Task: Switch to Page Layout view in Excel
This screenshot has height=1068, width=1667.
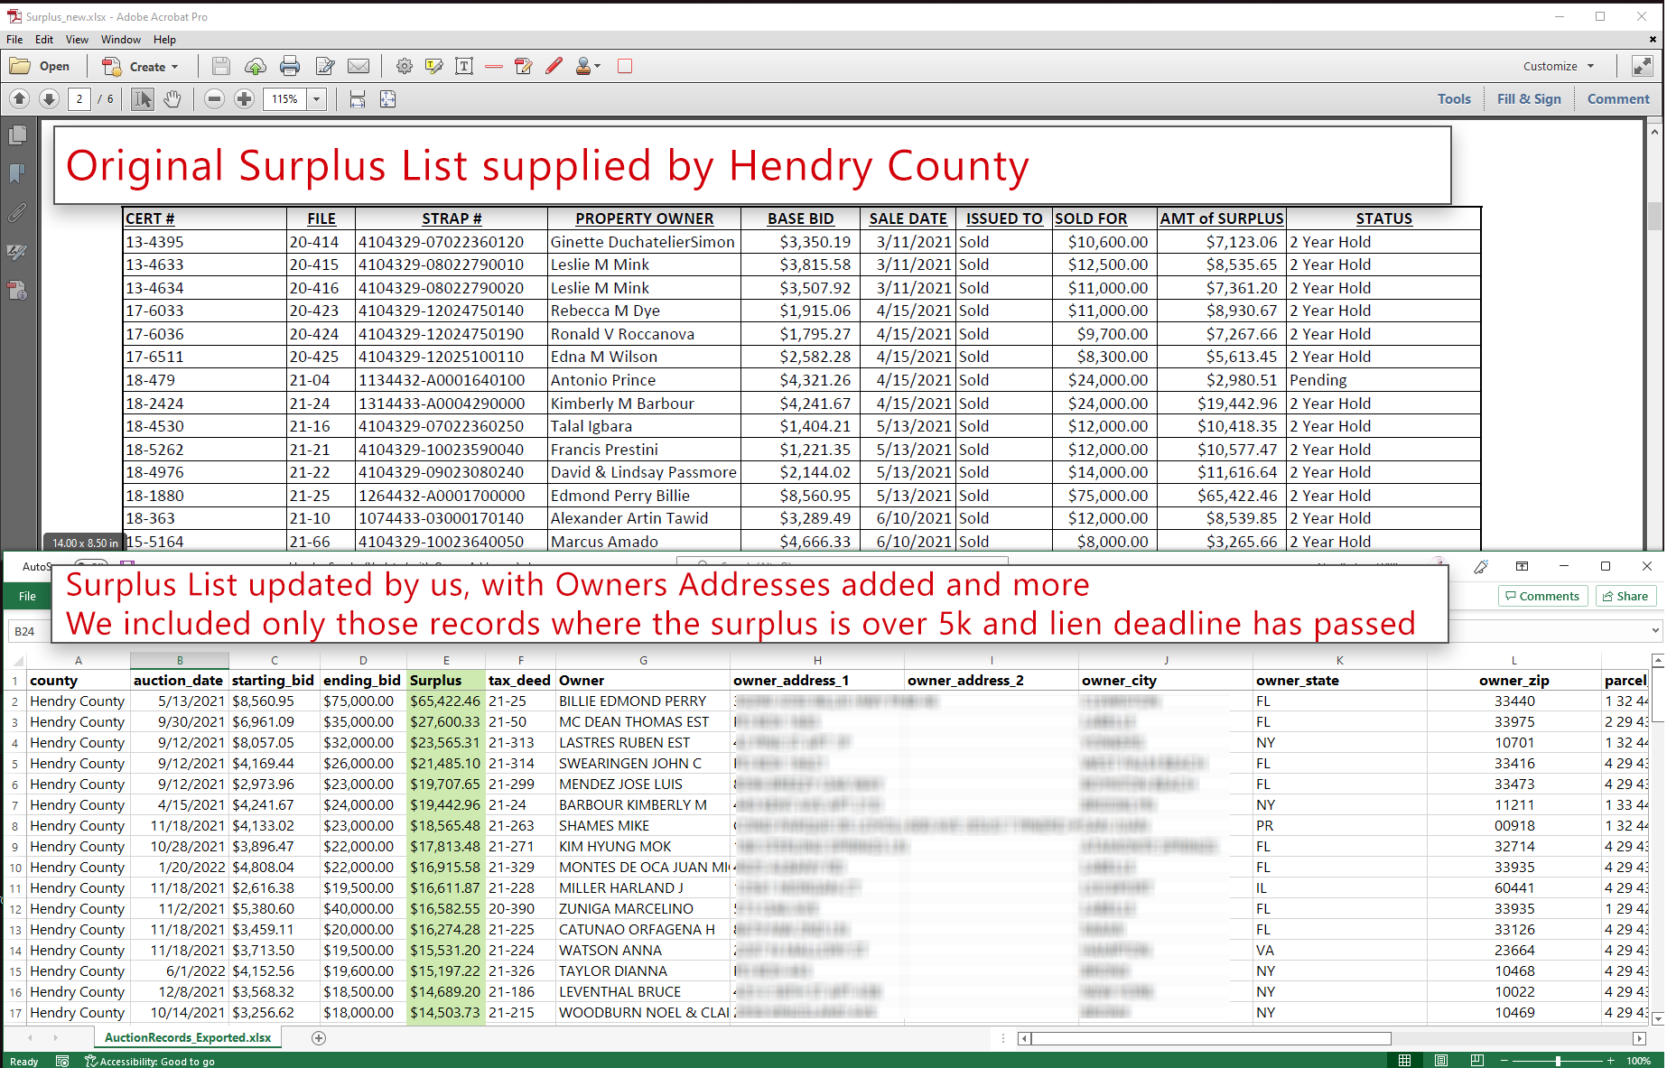Action: coord(1441,1061)
